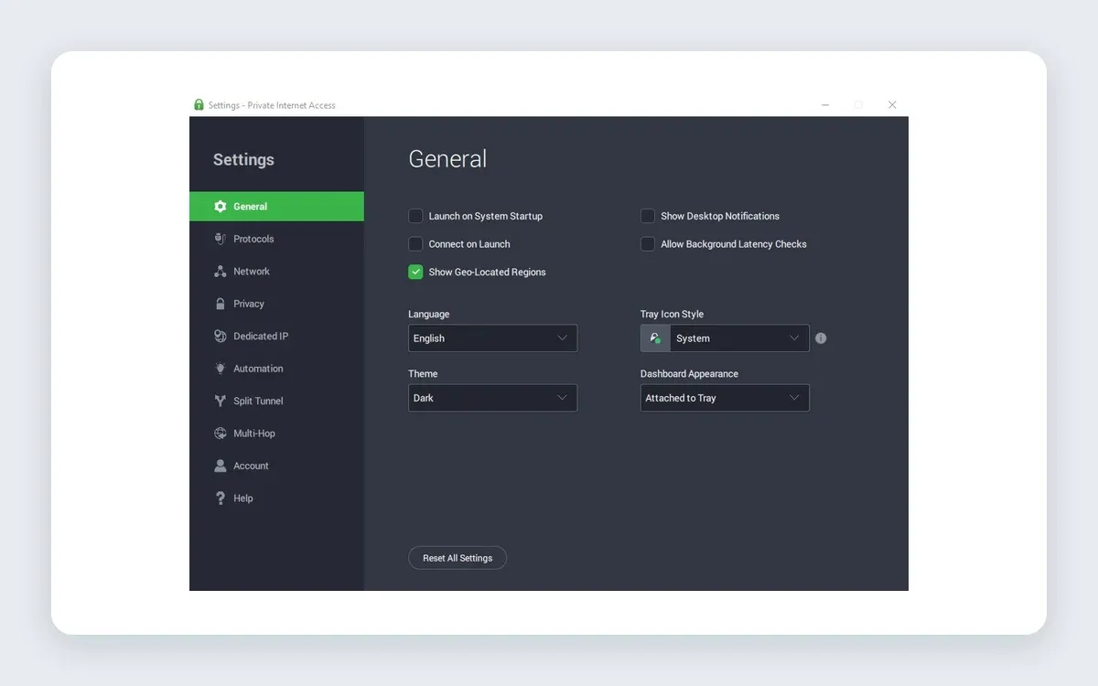
Task: Click the Protocols plug icon
Action: pyautogui.click(x=220, y=239)
